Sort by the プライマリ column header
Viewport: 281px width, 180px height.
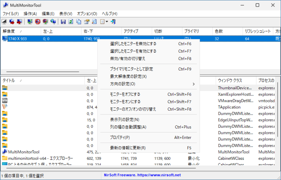197,31
